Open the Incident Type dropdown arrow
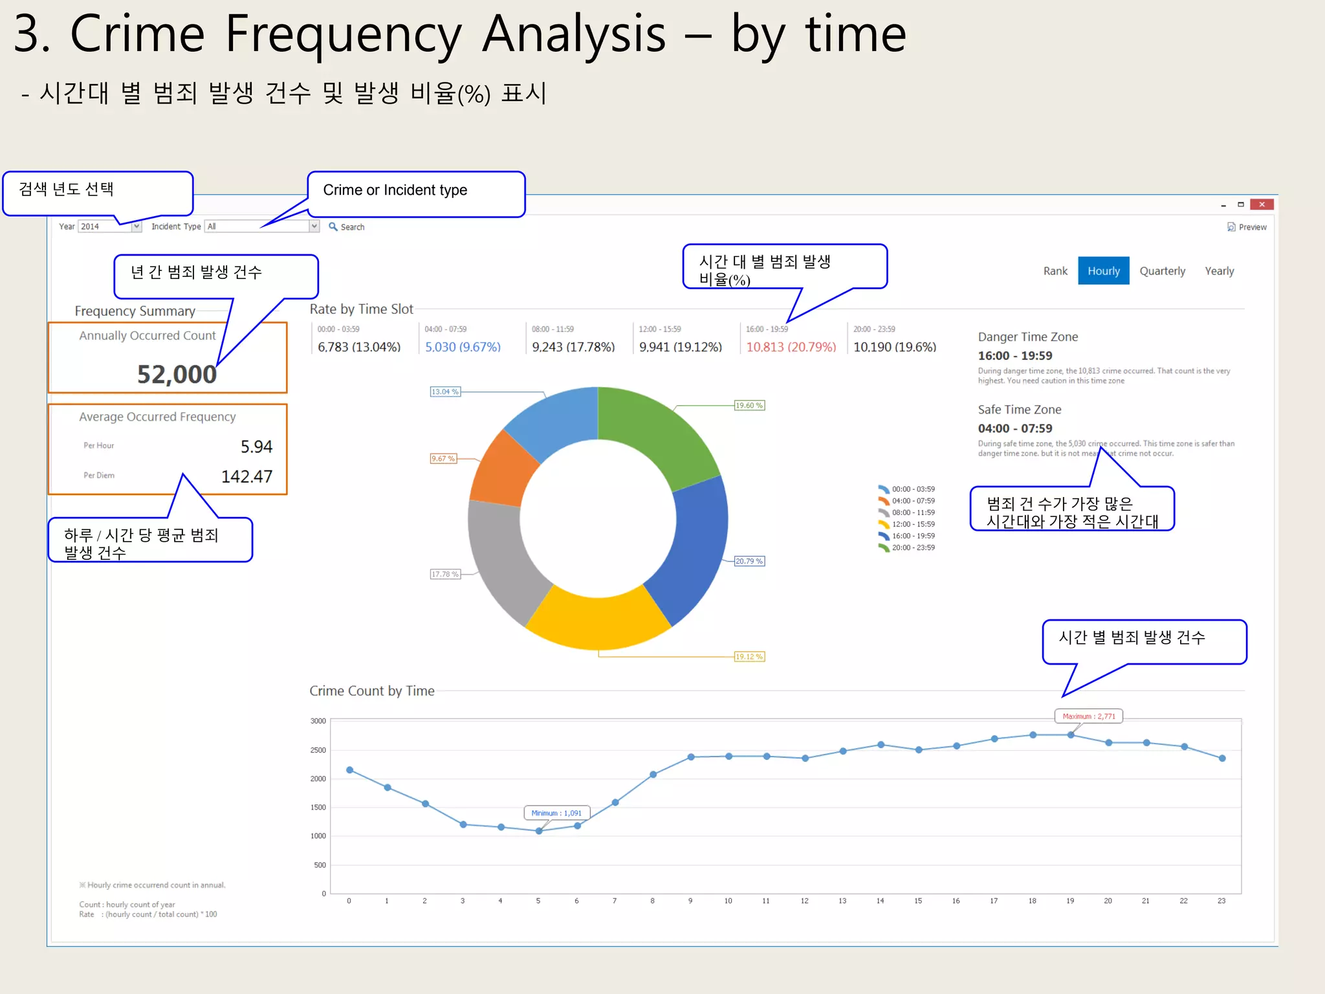Image resolution: width=1325 pixels, height=994 pixels. coord(314,226)
